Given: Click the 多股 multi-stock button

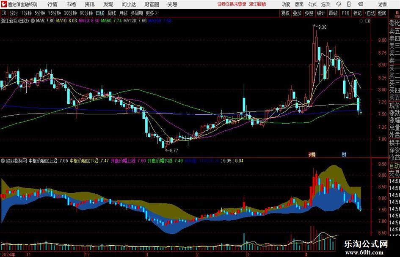Looking at the screenshot, I should [309, 13].
